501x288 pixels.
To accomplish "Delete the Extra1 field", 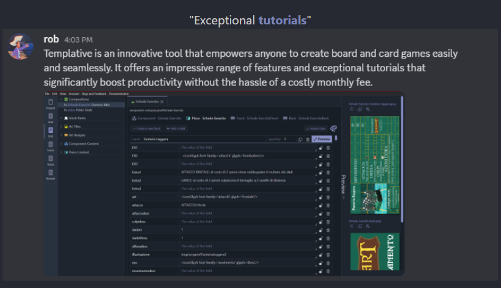I will [x=328, y=172].
